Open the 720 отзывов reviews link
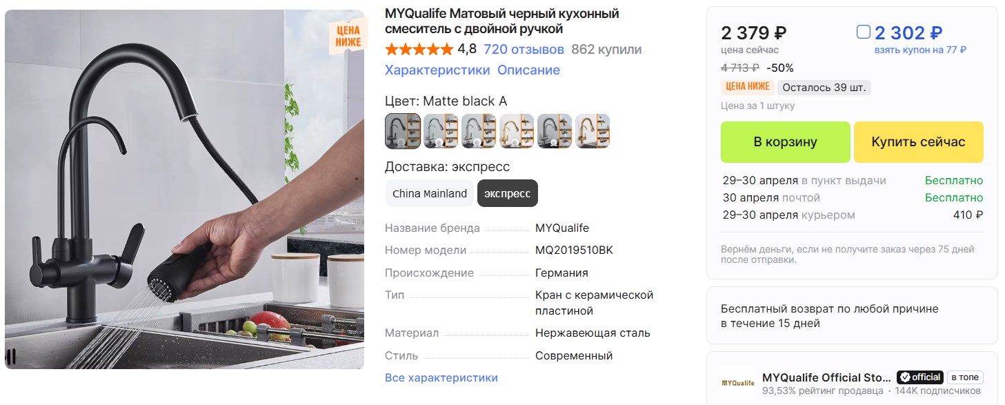The image size is (1005, 405). click(524, 49)
